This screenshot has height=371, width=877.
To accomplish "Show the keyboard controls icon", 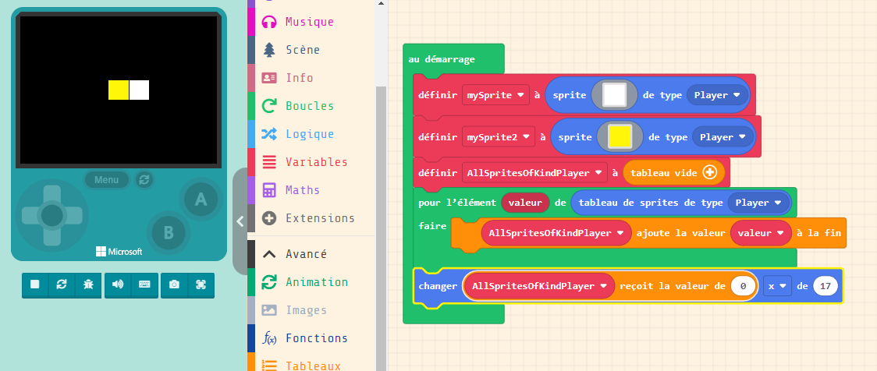I will [x=144, y=285].
